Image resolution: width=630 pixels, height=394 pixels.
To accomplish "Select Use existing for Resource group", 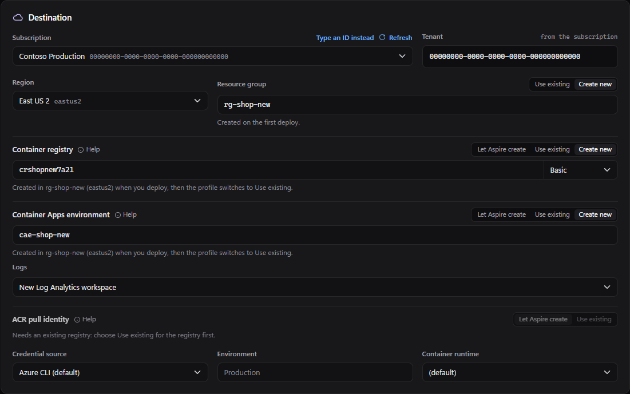I will point(552,84).
